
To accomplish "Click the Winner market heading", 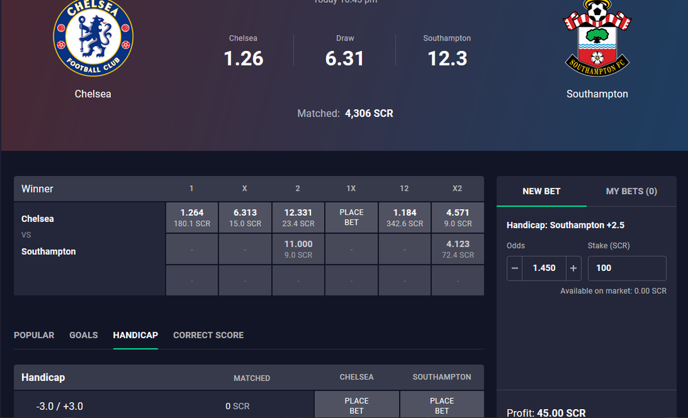I will (x=37, y=189).
